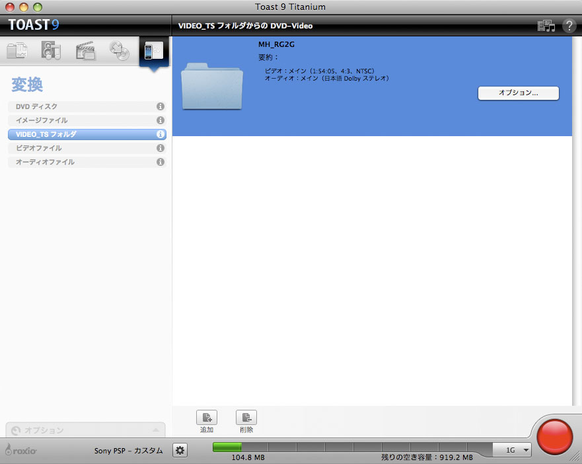
Task: Show info for DVD ディスク
Action: tap(161, 106)
